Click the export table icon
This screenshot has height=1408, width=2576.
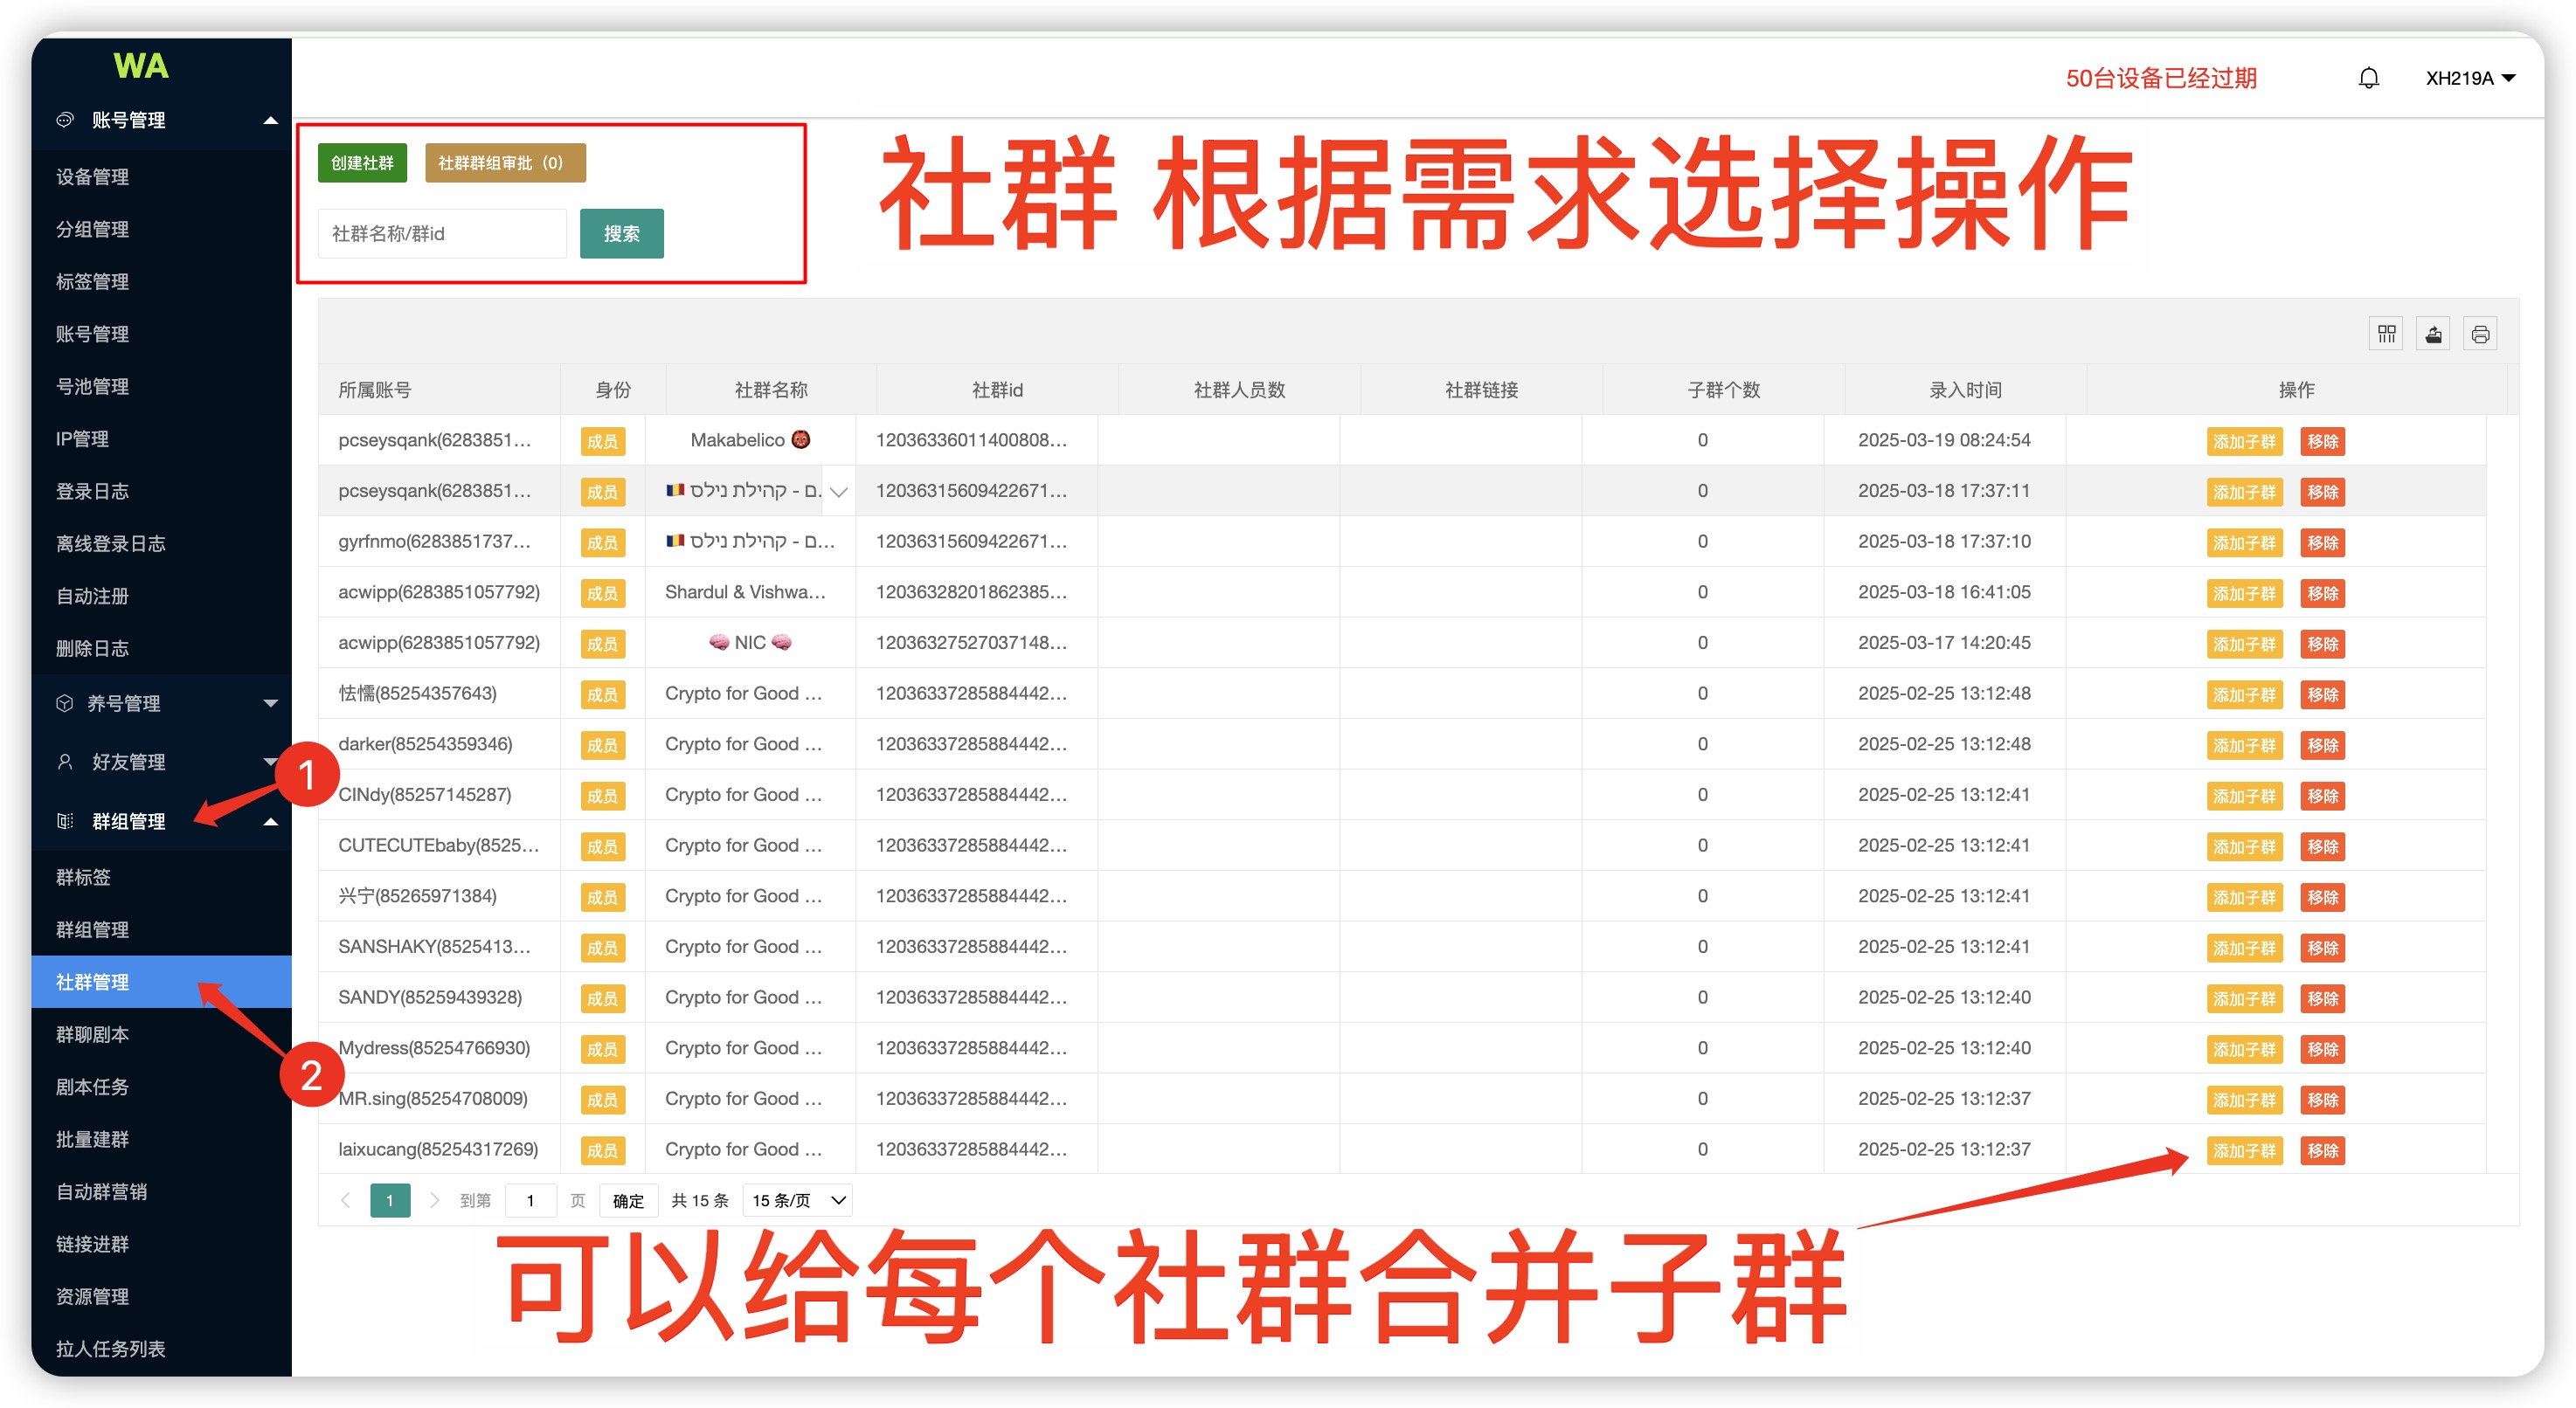2433,334
